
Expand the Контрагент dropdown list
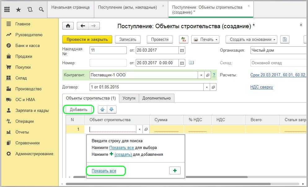point(201,75)
